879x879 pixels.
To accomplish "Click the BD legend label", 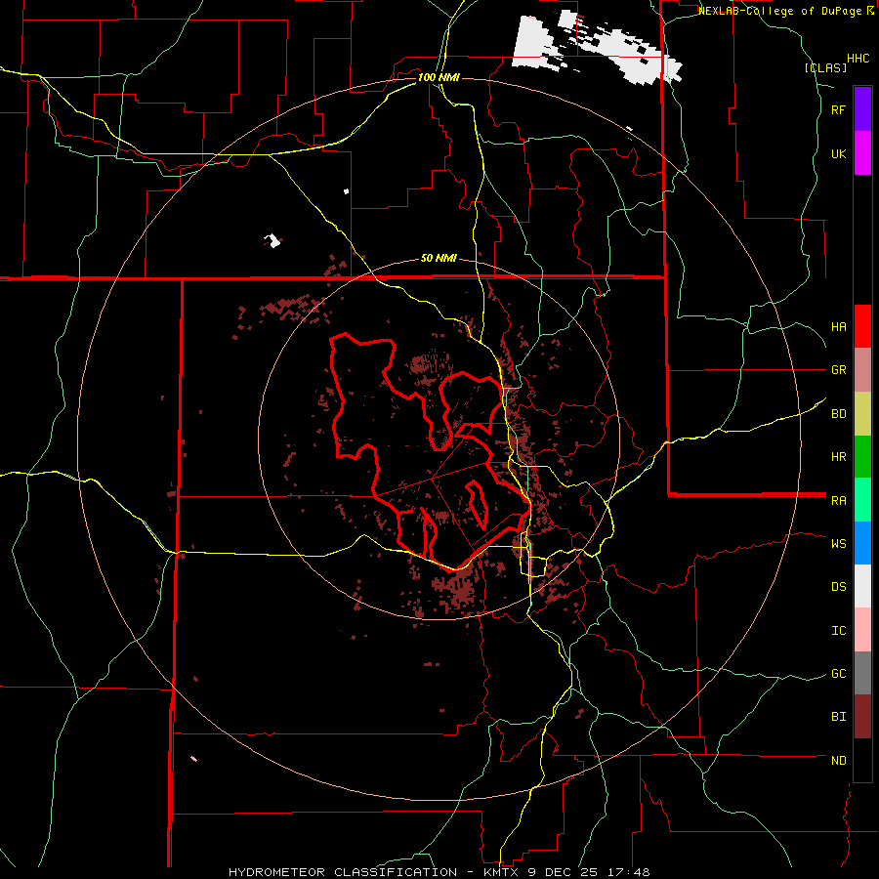I will click(x=838, y=414).
